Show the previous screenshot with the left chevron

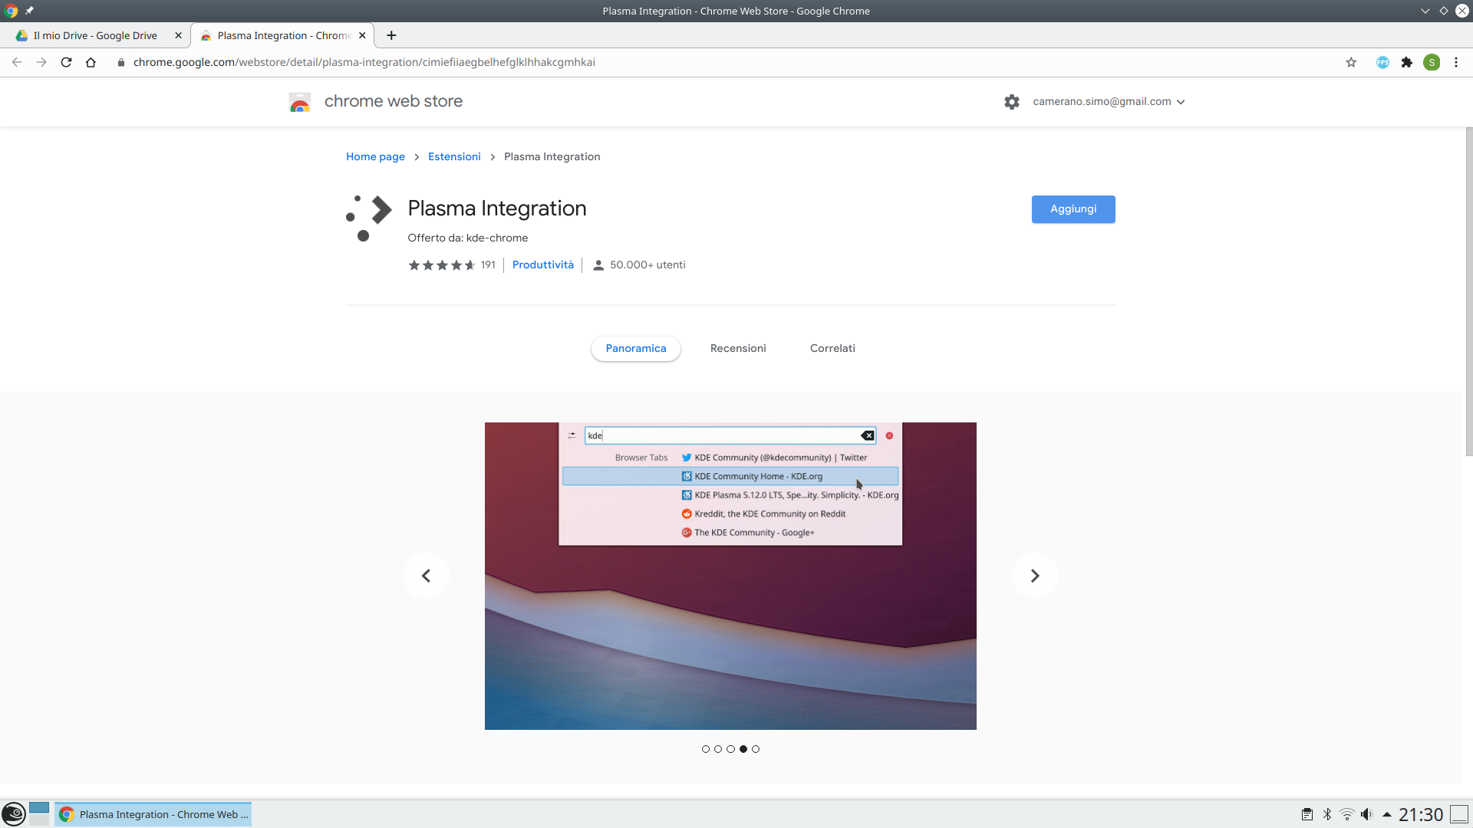(426, 576)
